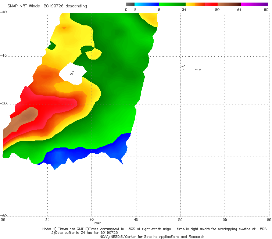272x239 pixels.
Task: Click the '30' longitude axis label
Action: coord(3,220)
